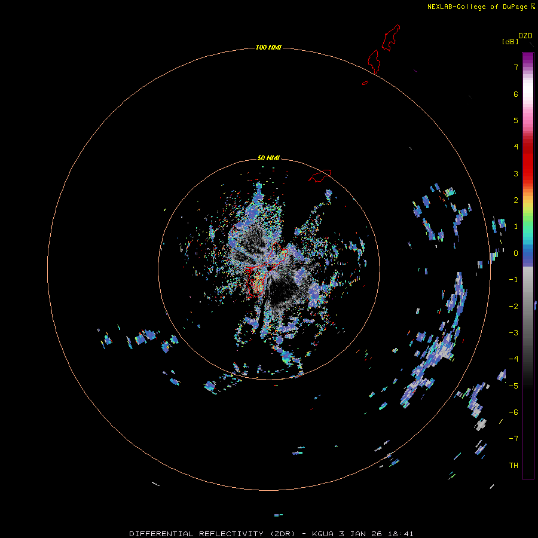Image resolution: width=538 pixels, height=538 pixels.
Task: Click the DZD legend title
Action: pyautogui.click(x=525, y=36)
